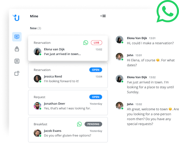Viewport: 179px width, 148px height.
Task: Click the notifications icon in the sidebar
Action: [17, 73]
